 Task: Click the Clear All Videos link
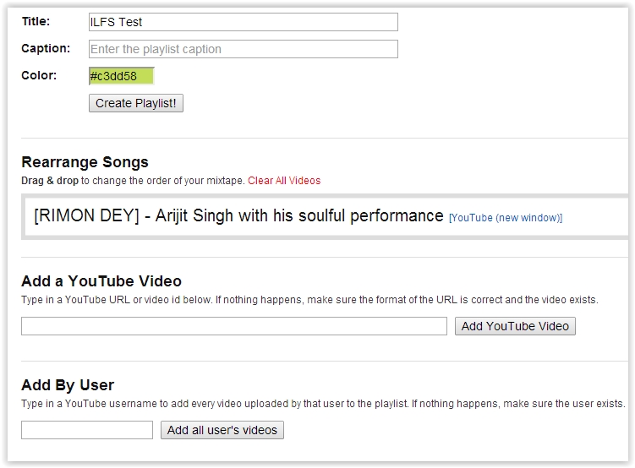point(284,181)
